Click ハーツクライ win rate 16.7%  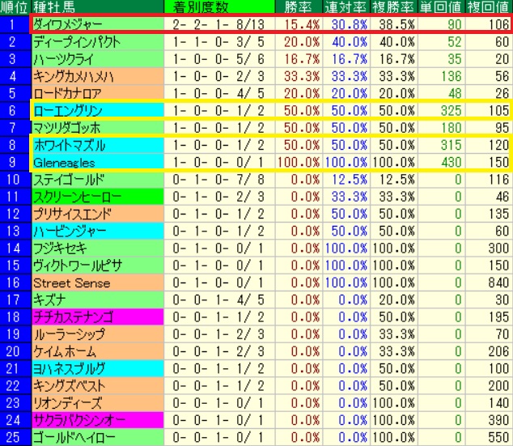302,59
